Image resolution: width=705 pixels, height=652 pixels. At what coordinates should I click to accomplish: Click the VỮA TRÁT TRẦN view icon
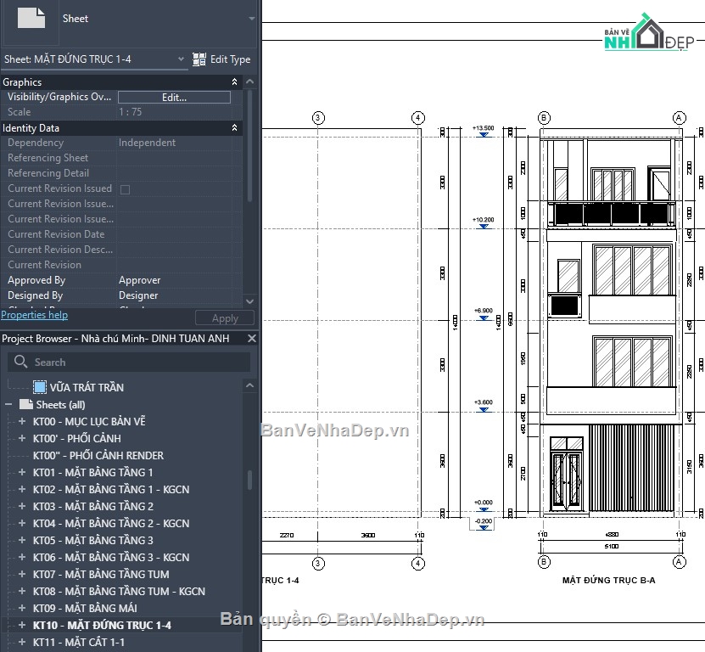(40, 387)
